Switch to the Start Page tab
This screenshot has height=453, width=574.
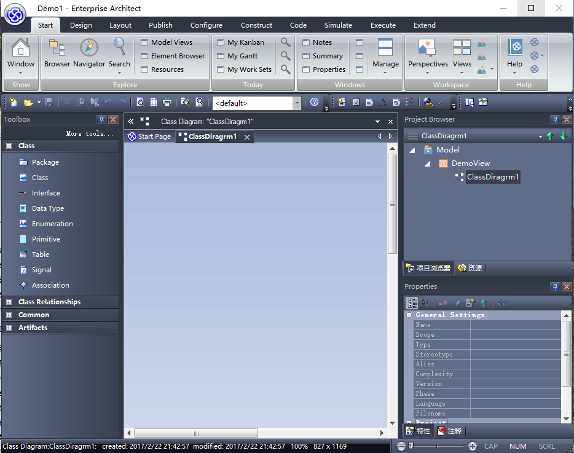[149, 136]
